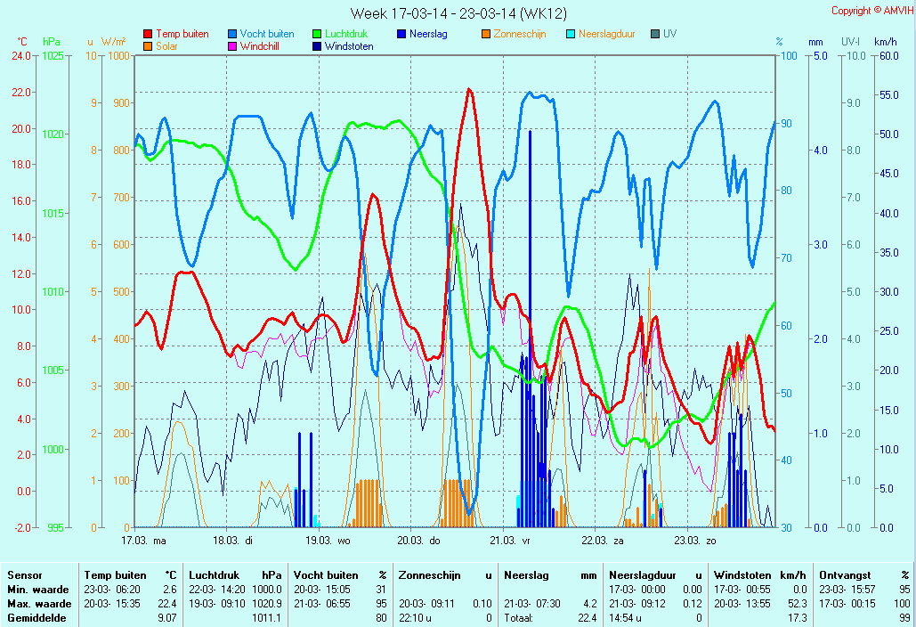
Task: Click the Copyright © AMVIH text
Action: (871, 11)
